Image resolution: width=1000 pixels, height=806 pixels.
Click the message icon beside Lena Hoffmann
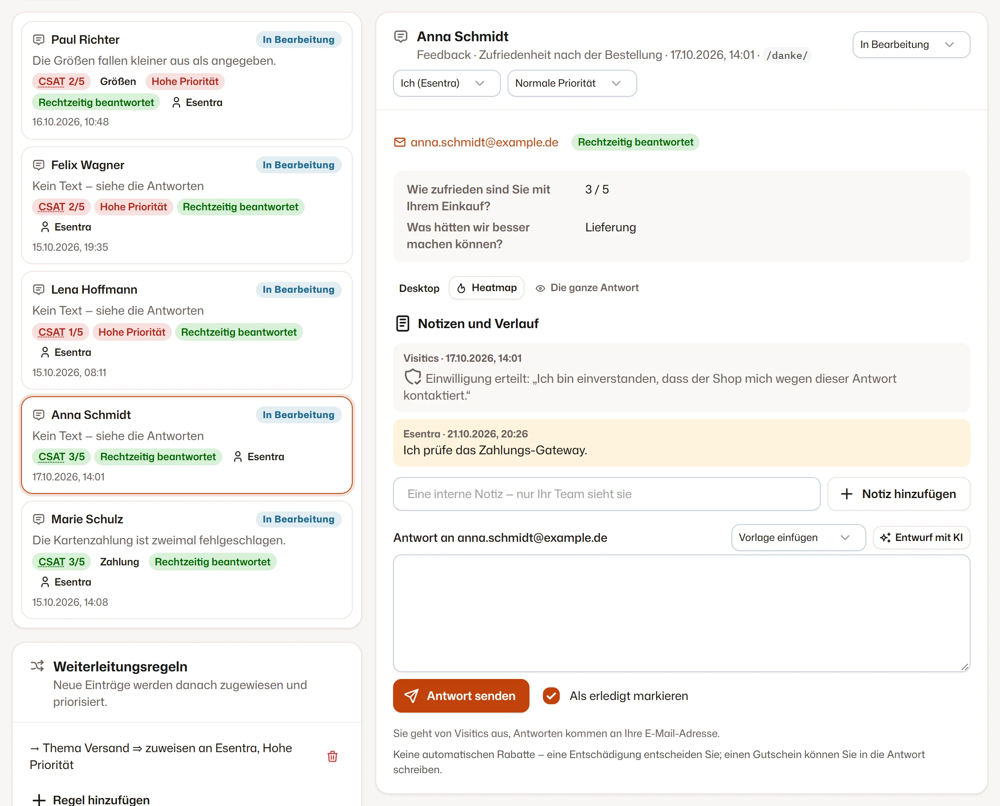click(39, 290)
